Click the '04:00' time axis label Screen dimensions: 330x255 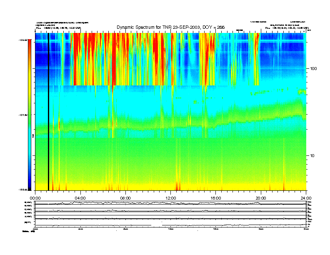click(x=80, y=198)
